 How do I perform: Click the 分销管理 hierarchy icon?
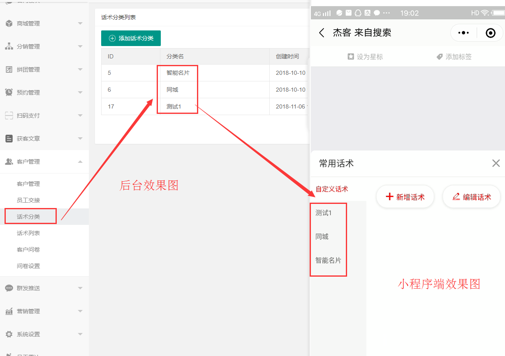tap(9, 46)
